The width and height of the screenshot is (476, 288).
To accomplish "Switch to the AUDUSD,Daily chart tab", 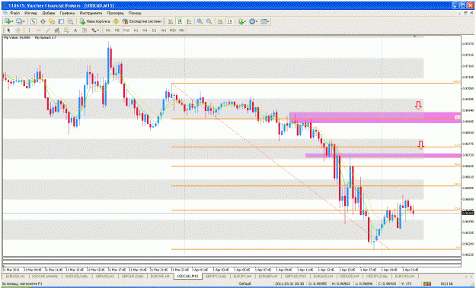I will click(x=76, y=276).
